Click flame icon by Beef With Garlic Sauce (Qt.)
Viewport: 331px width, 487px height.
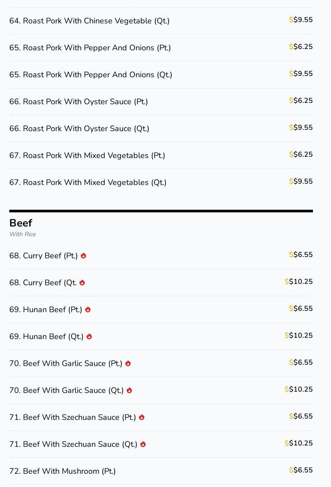coord(129,390)
